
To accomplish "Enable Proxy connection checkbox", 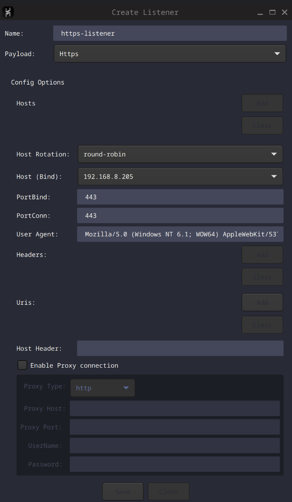I will coord(23,365).
